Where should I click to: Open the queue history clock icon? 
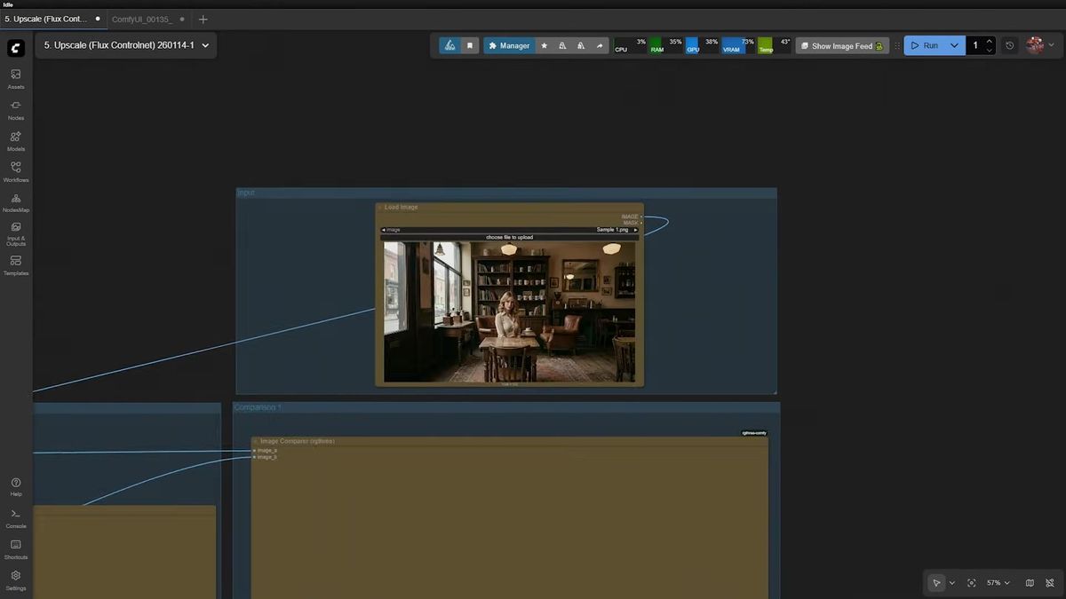pos(1010,45)
